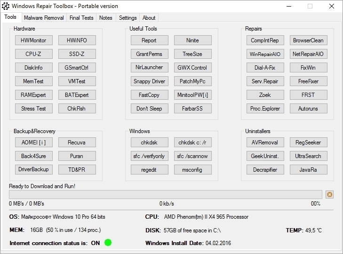The image size is (343, 254).
Task: Open CompIntRep repair tool
Action: click(x=265, y=40)
